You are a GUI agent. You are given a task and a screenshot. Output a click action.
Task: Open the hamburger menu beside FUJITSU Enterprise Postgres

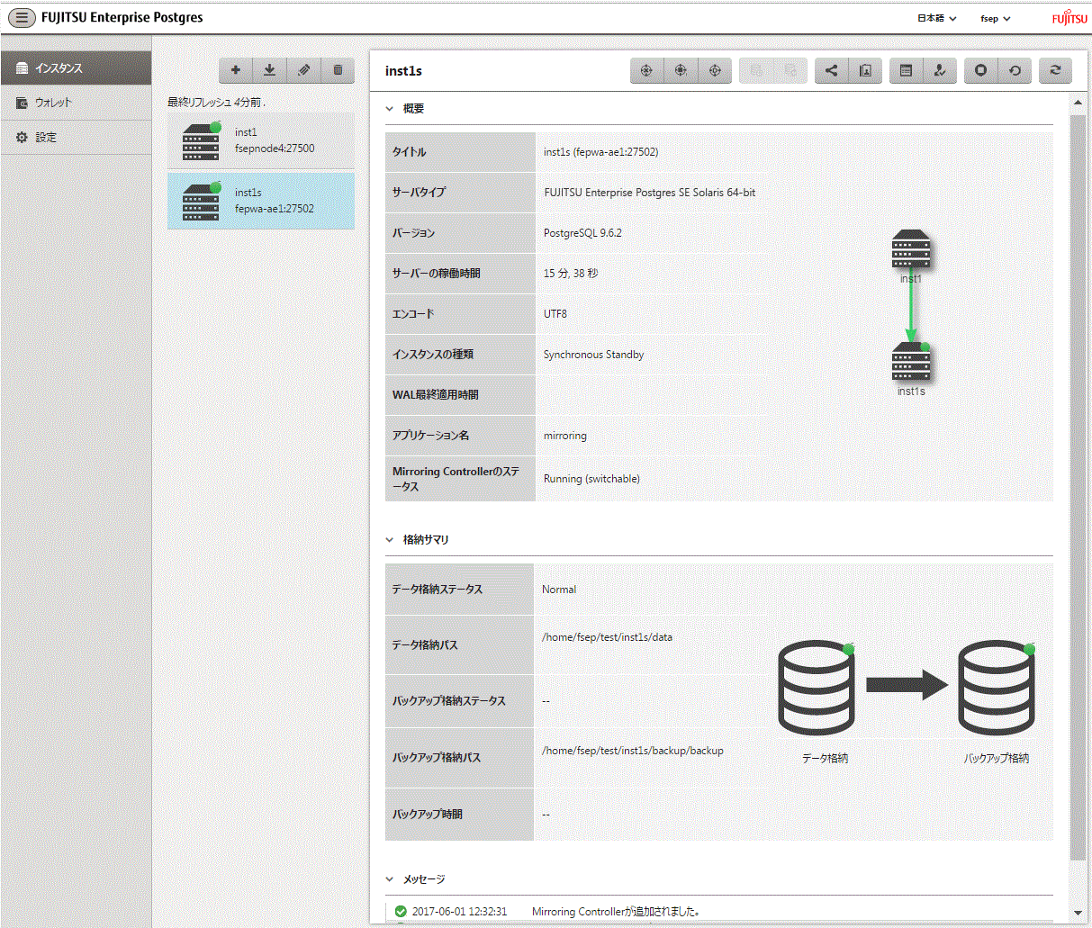[x=22, y=18]
